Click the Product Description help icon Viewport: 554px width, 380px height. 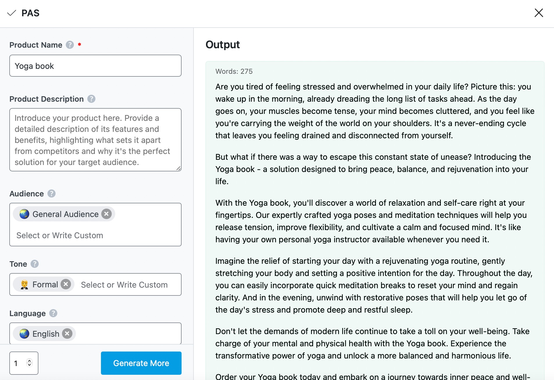91,99
